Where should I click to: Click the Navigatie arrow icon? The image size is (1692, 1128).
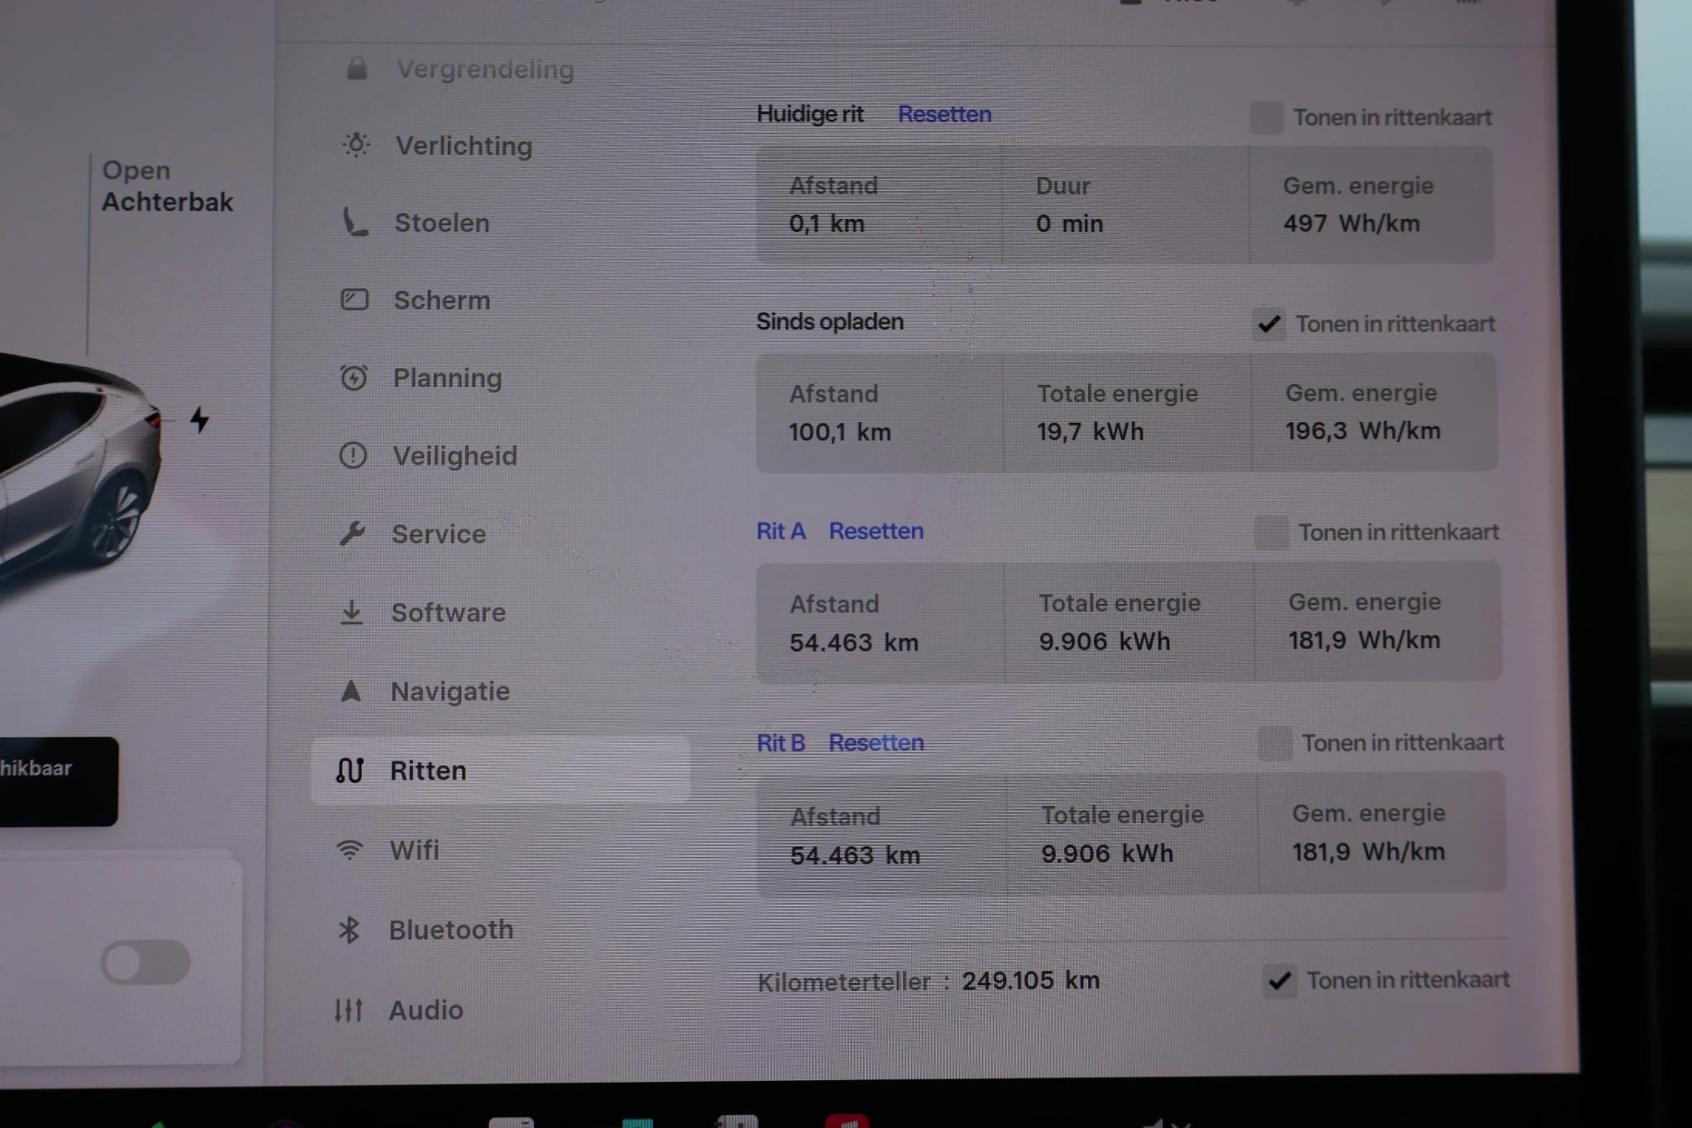[x=352, y=691]
